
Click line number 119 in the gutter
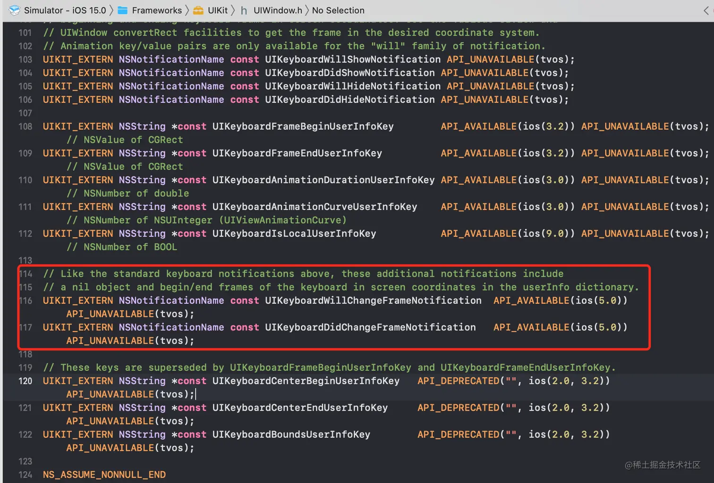pos(25,368)
